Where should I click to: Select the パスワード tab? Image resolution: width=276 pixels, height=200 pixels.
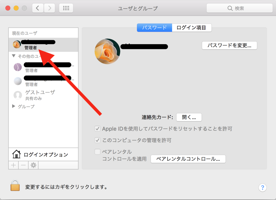pos(154,27)
